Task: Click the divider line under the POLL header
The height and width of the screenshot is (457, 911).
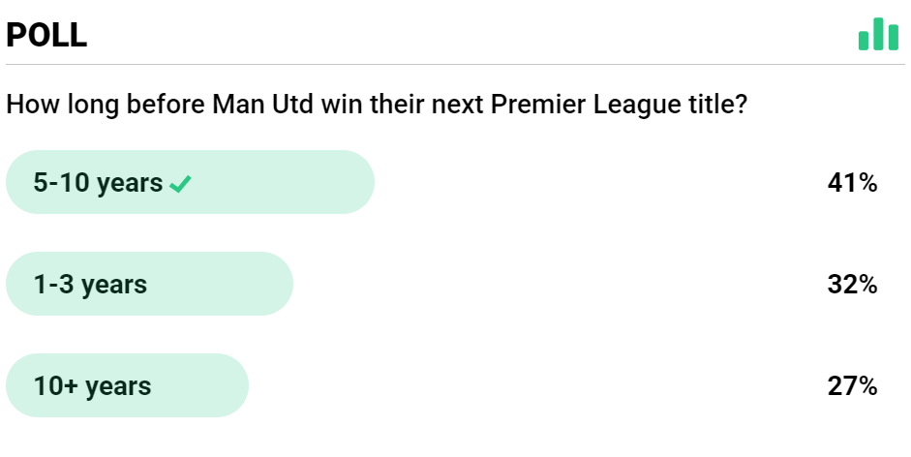Action: (455, 65)
